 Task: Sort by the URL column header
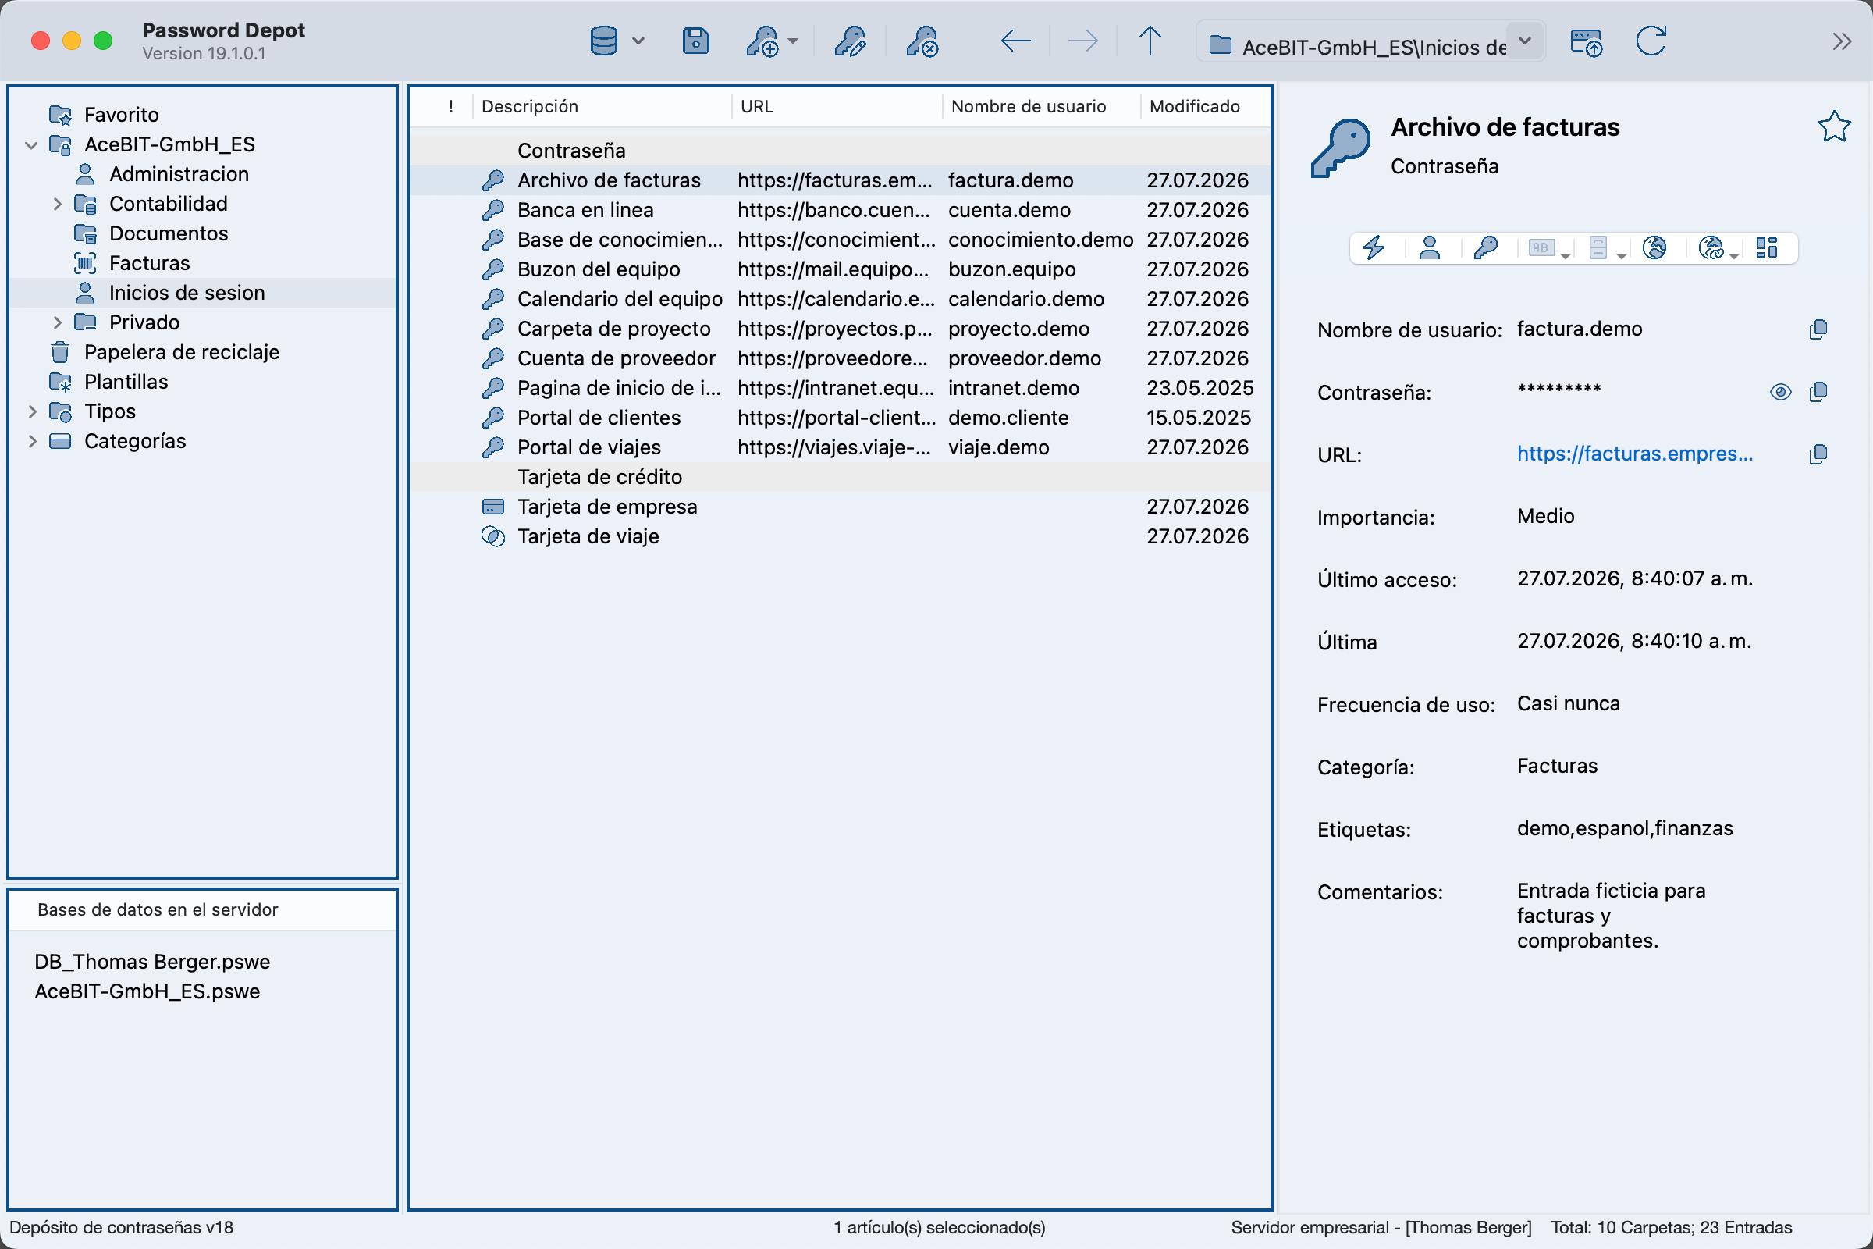pos(836,106)
